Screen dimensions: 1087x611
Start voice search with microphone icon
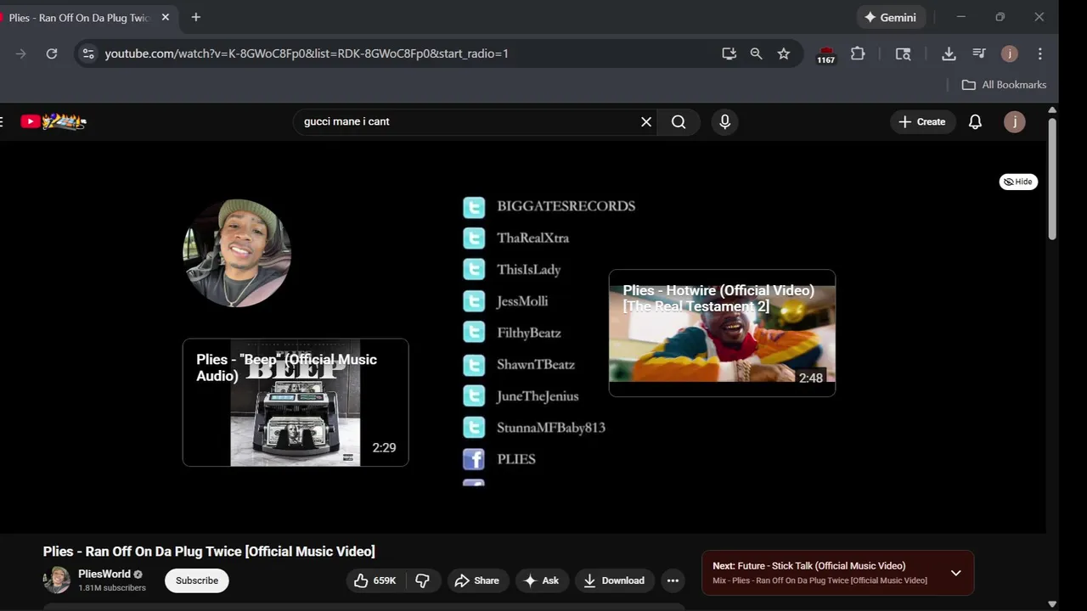tap(724, 121)
